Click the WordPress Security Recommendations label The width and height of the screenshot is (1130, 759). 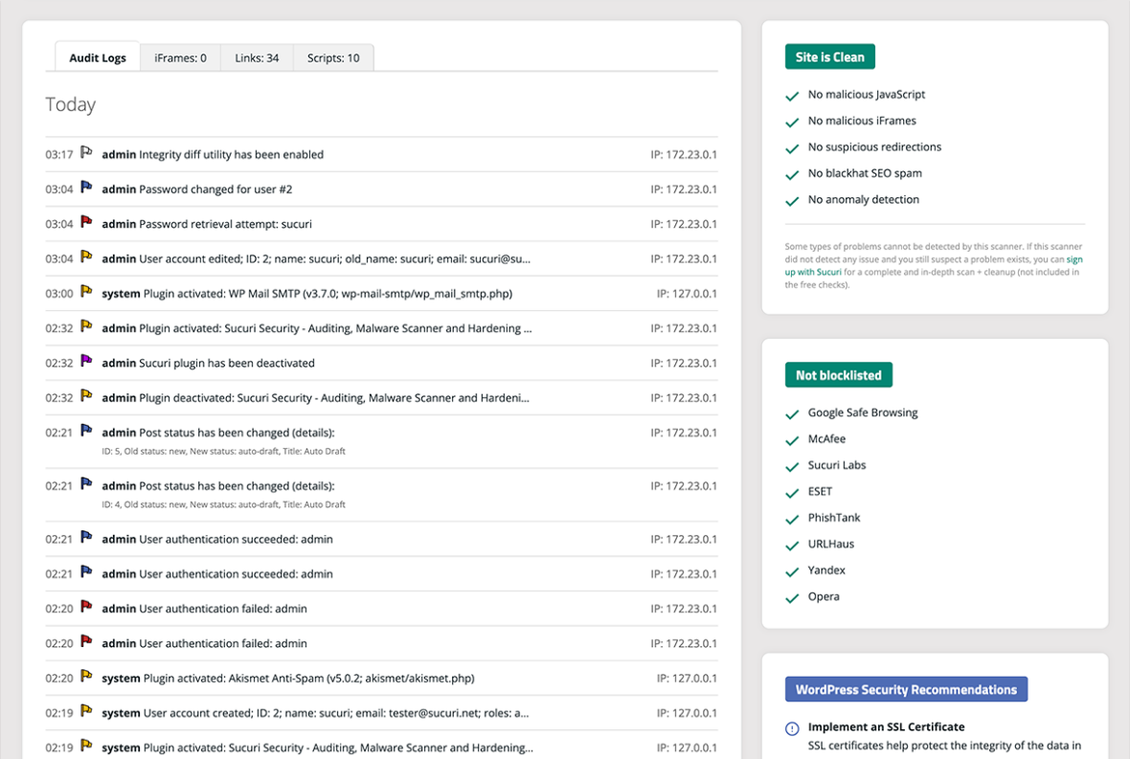point(906,690)
